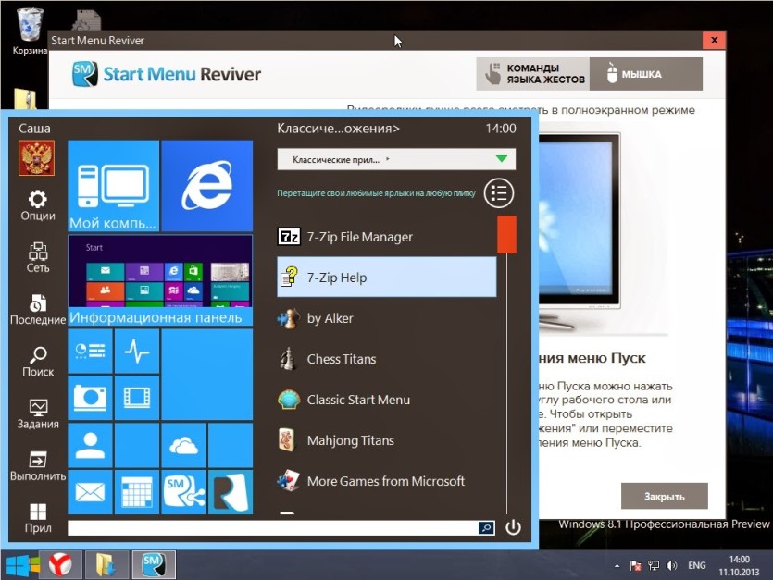
Task: Open the Опции gear icon
Action: pos(37,199)
